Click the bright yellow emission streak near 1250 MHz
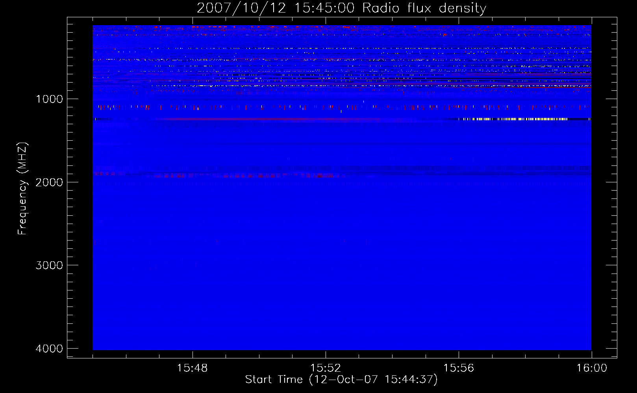This screenshot has width=637, height=393. 515,119
